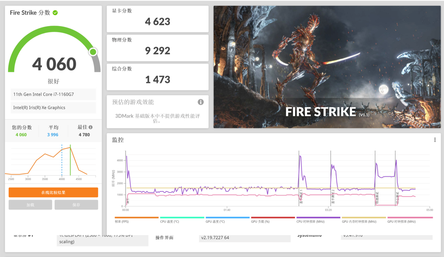This screenshot has width=444, height=257.
Task: Click the 显卡分数 value 4 623
Action: 158,22
